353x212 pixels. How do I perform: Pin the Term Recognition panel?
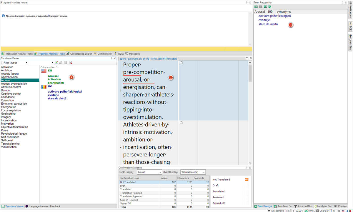pyautogui.click(x=343, y=2)
